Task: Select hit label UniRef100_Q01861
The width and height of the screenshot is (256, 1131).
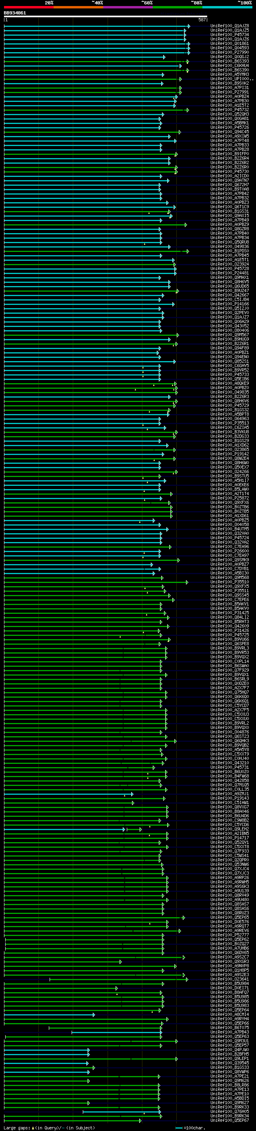Action: 230,43
